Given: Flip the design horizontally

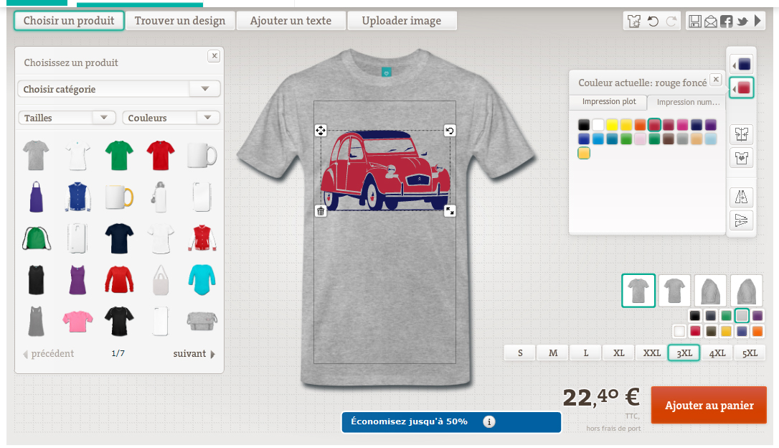Looking at the screenshot, I should click(x=741, y=197).
